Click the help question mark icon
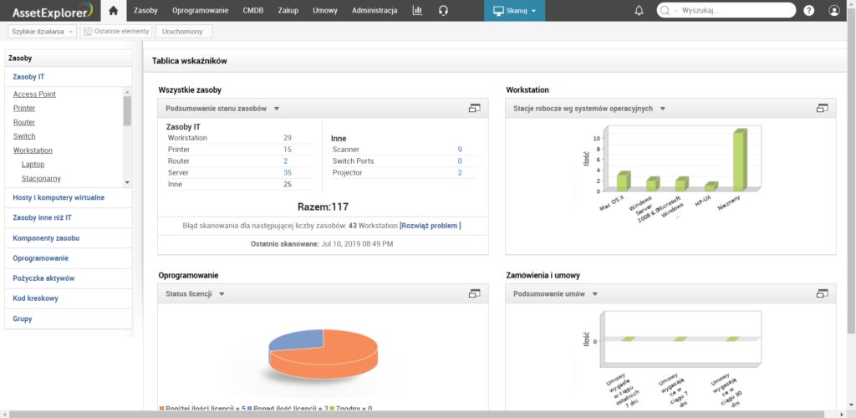The width and height of the screenshot is (856, 418). click(808, 11)
